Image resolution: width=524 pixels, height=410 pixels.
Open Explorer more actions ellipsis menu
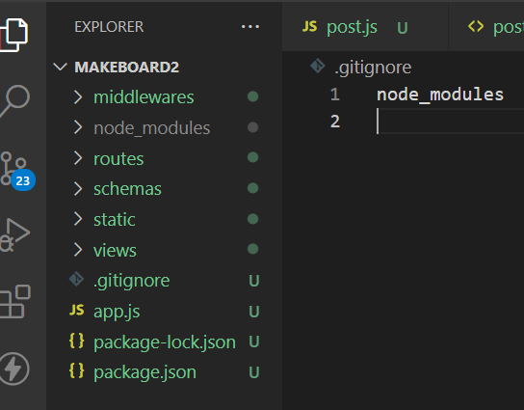pos(250,26)
